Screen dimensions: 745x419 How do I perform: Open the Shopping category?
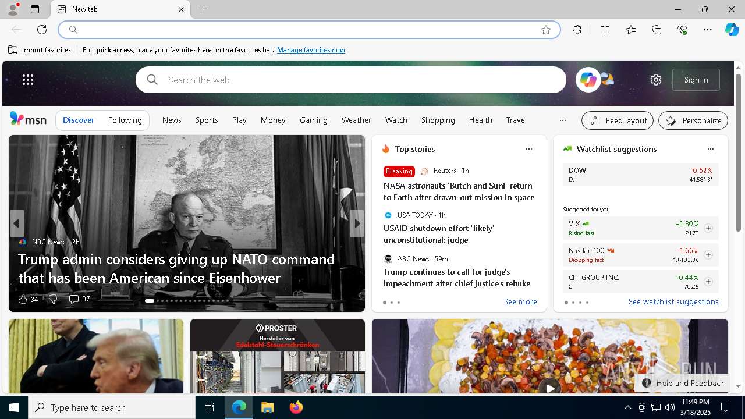click(438, 120)
